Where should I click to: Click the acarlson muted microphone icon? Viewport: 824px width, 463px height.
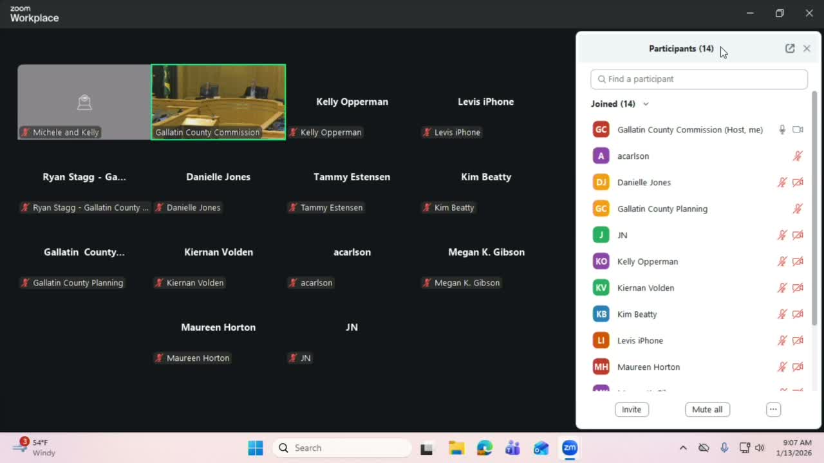798,156
